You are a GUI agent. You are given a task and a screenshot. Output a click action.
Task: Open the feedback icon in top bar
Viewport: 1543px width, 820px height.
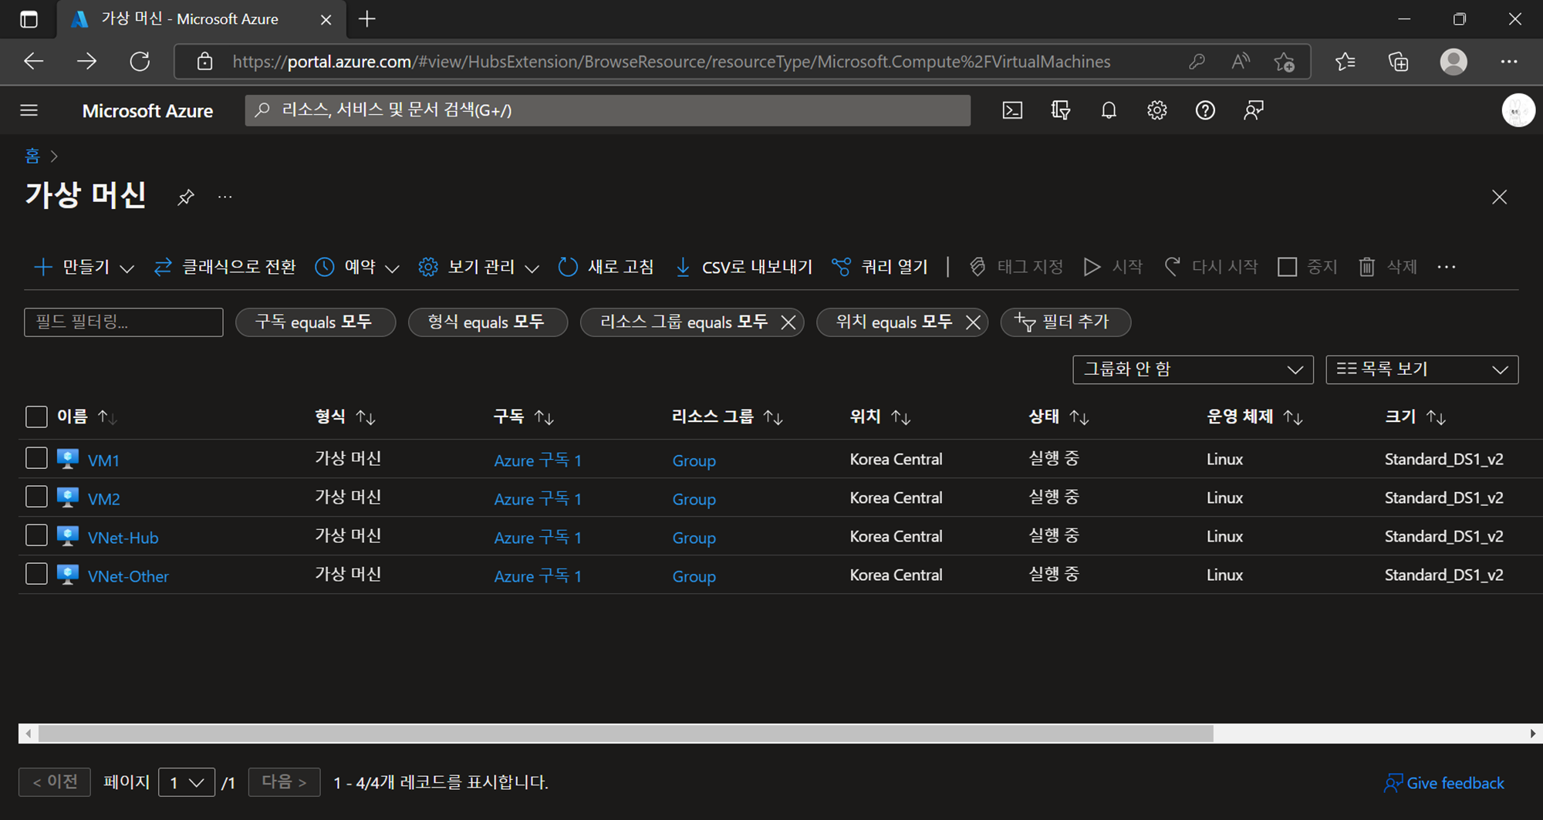(x=1254, y=110)
